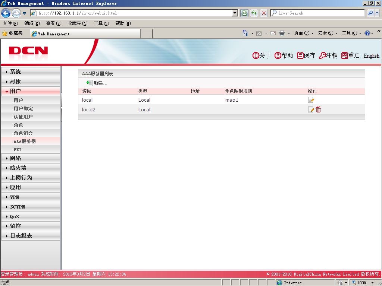Viewport: 382px width, 286px height.
Task: Click the edit icon for local server
Action: click(x=311, y=100)
